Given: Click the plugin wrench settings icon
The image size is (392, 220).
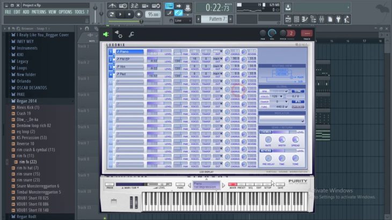Looking at the screenshot, I should coord(131,34).
